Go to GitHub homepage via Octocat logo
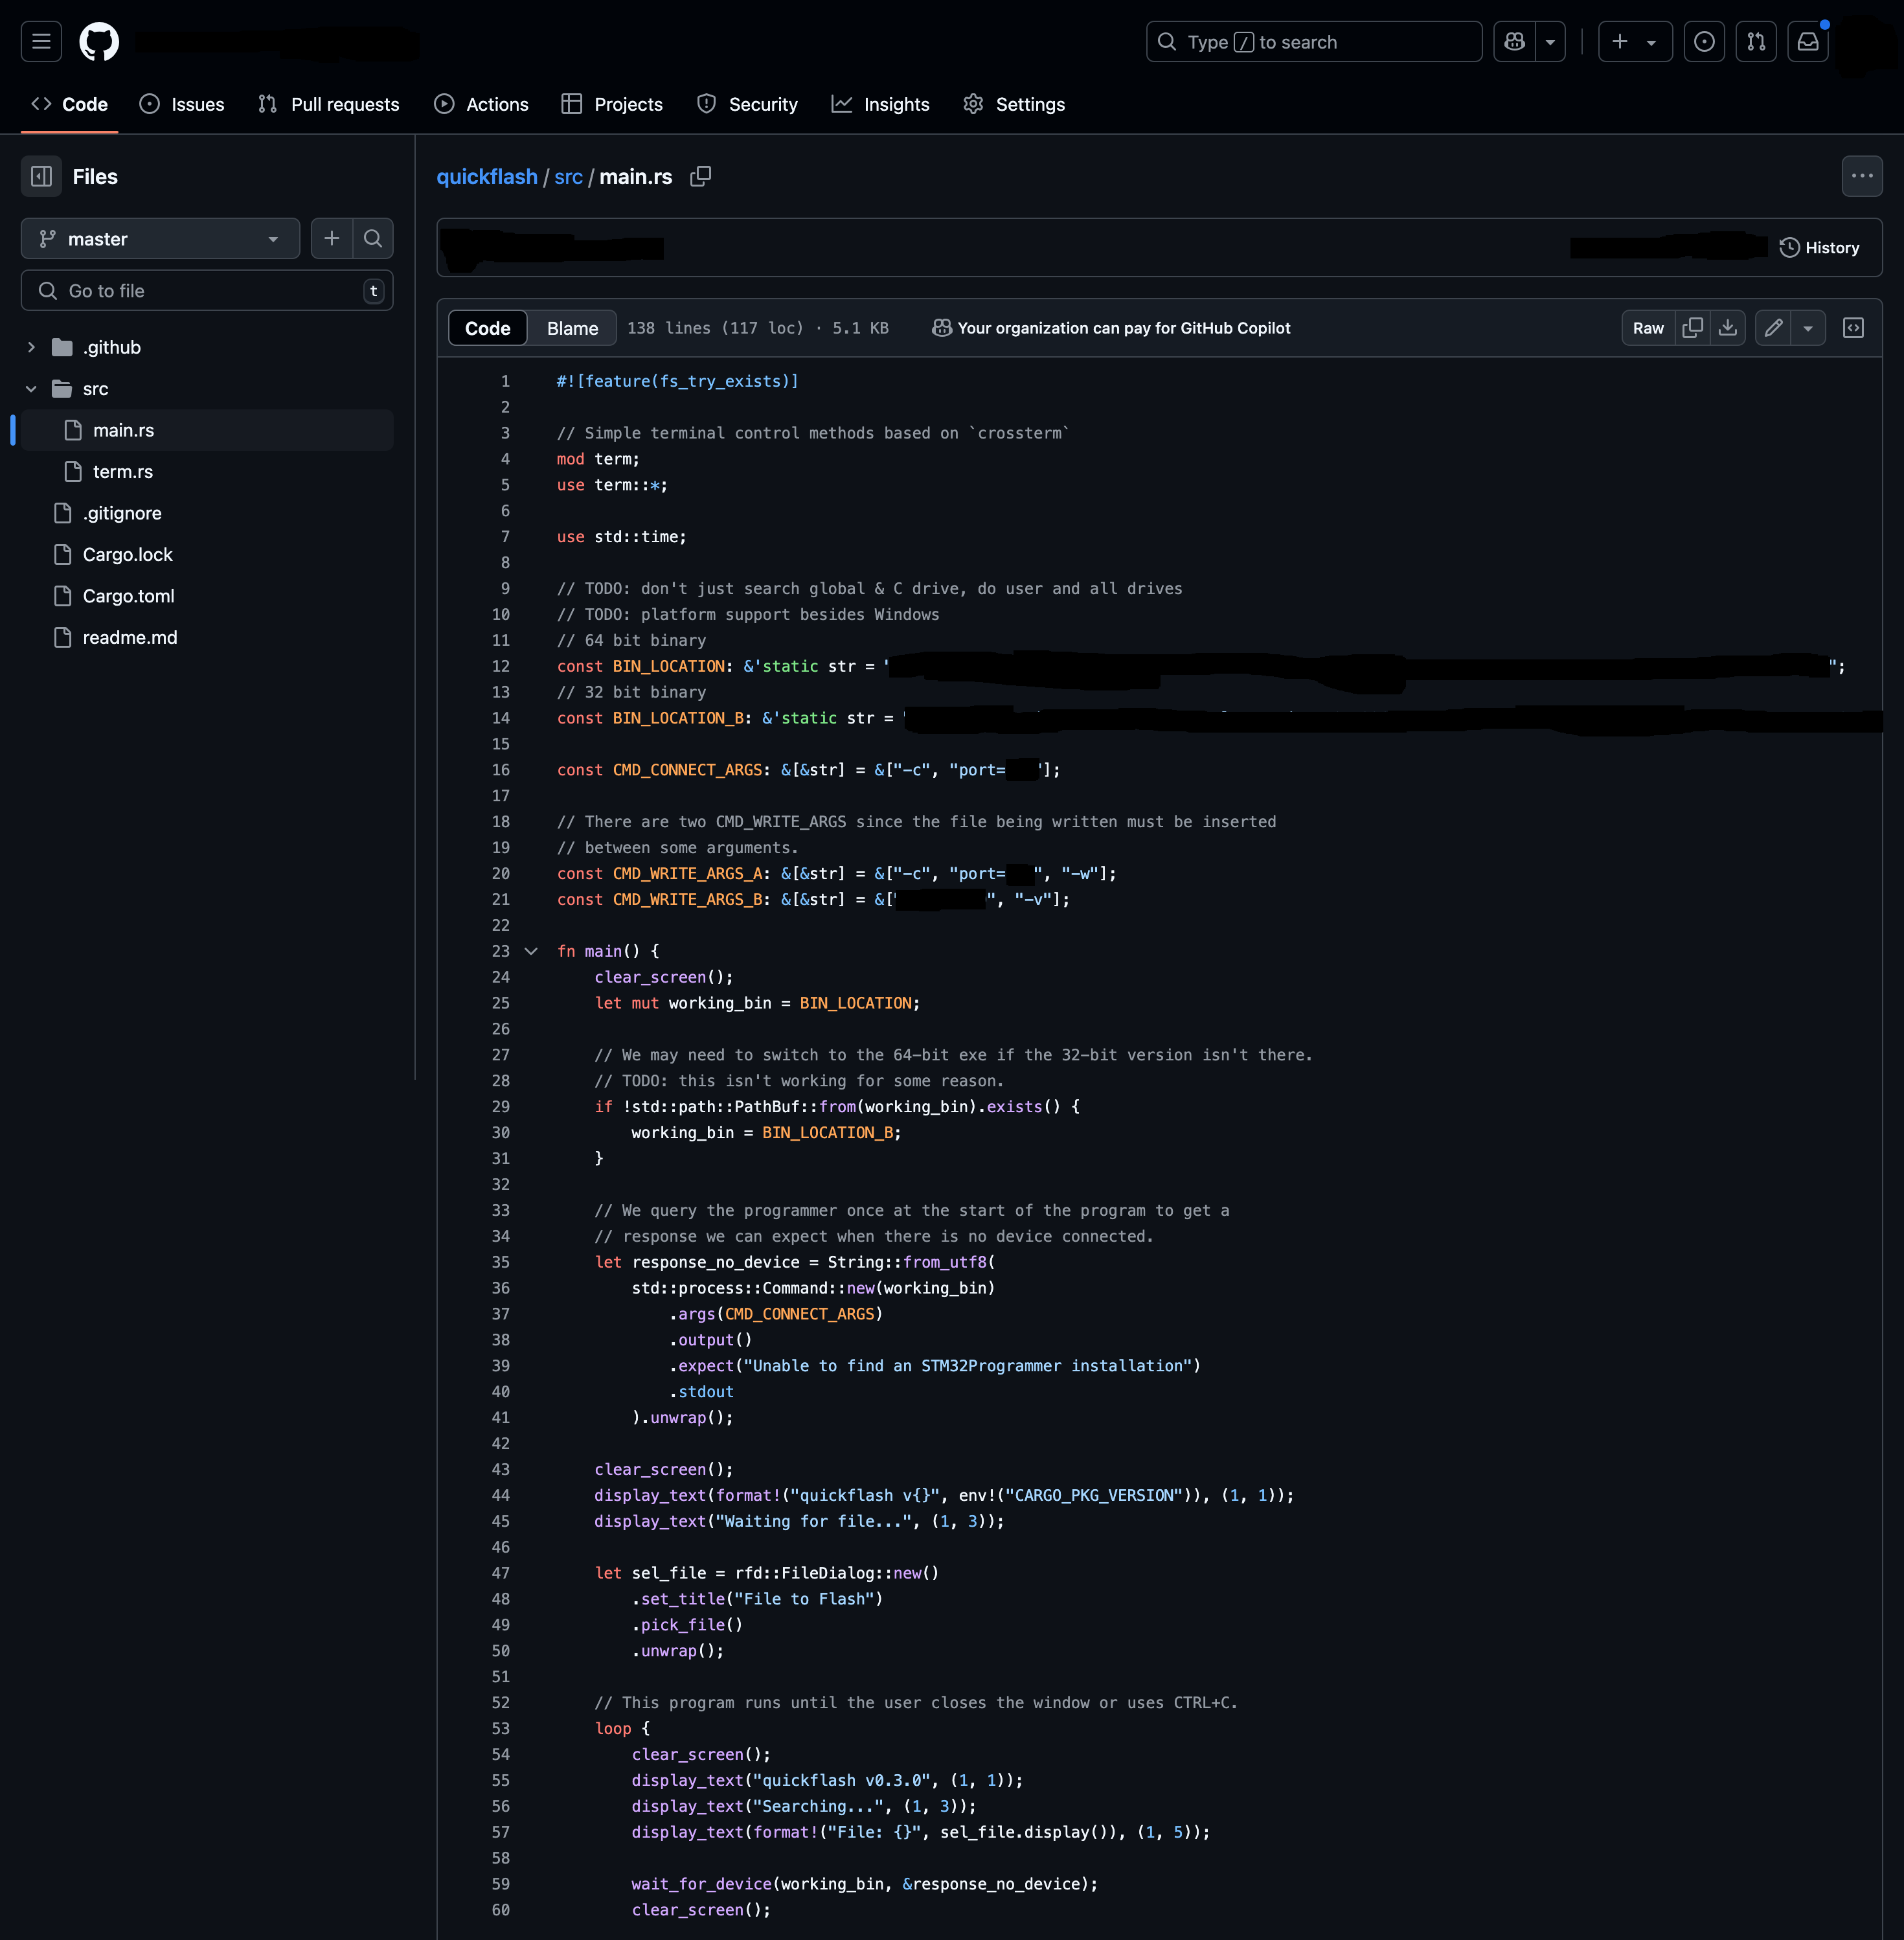 [x=99, y=42]
